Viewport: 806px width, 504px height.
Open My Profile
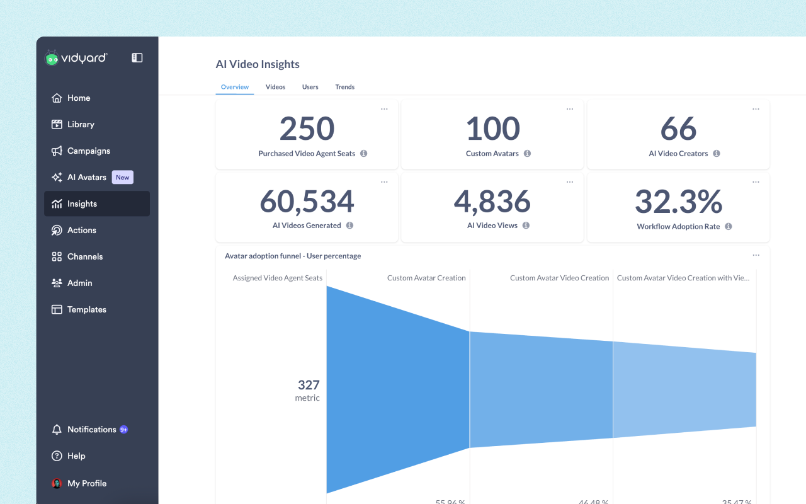(x=86, y=484)
